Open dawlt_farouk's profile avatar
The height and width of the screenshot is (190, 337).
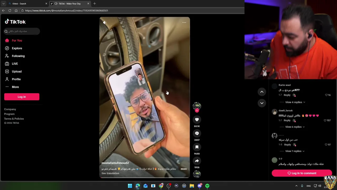point(274,112)
